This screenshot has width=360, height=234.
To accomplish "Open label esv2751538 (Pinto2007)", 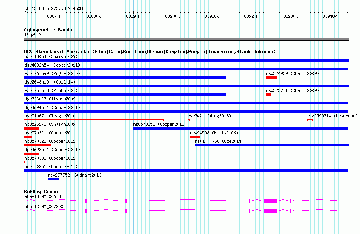I will pyautogui.click(x=51, y=90).
